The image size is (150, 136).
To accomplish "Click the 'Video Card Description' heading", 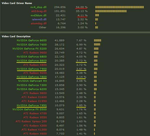I will point(16,36).
